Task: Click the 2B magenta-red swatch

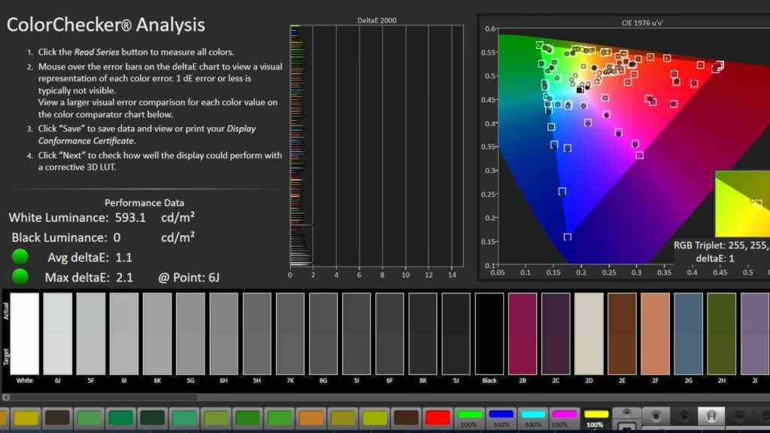Action: tap(523, 334)
